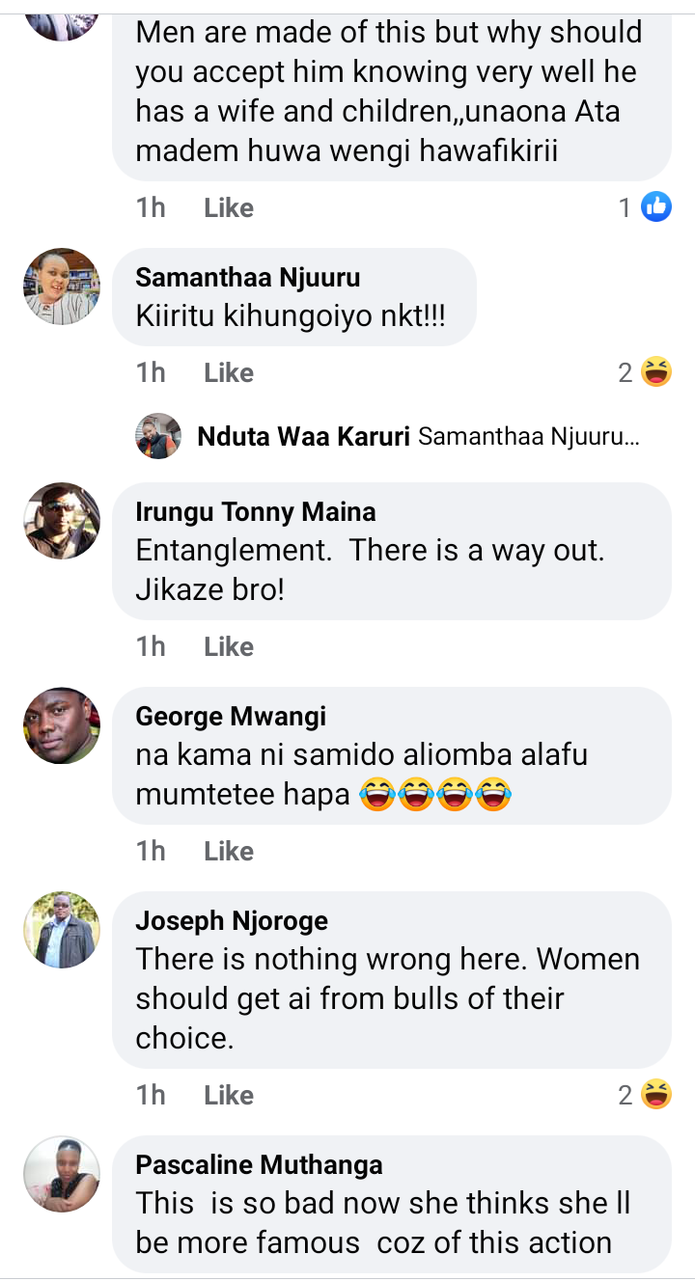The height and width of the screenshot is (1281, 695).
Task: Open Samanthaa Njuuru's profile picture
Action: (x=62, y=286)
